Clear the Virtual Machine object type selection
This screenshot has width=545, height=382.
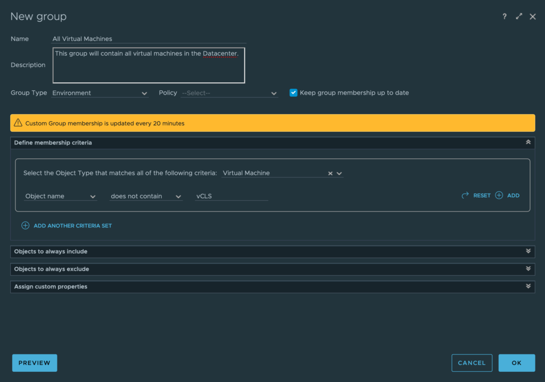pyautogui.click(x=330, y=173)
